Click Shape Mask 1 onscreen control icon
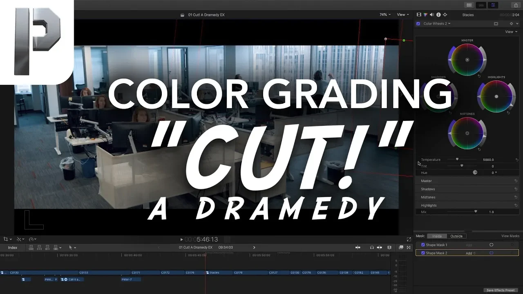This screenshot has height=294, width=523. click(492, 245)
